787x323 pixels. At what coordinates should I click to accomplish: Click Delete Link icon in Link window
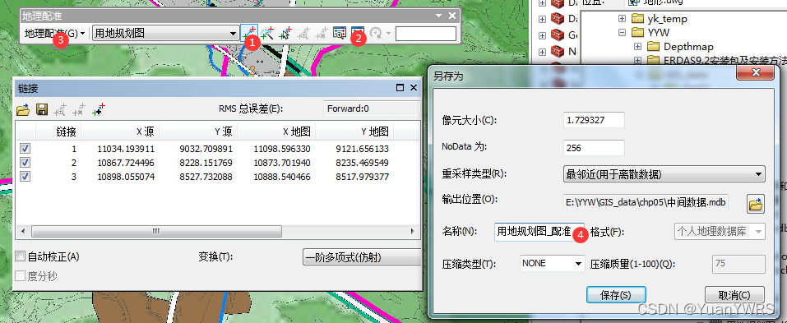(79, 109)
